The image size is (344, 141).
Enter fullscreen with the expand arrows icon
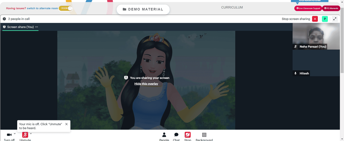click(335, 19)
